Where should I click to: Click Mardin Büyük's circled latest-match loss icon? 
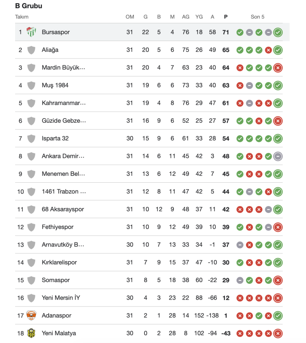point(278,68)
